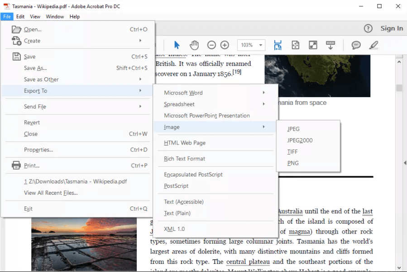Click the Save floppy disk icon
Viewport: 407px width, 272px height.
16,56
